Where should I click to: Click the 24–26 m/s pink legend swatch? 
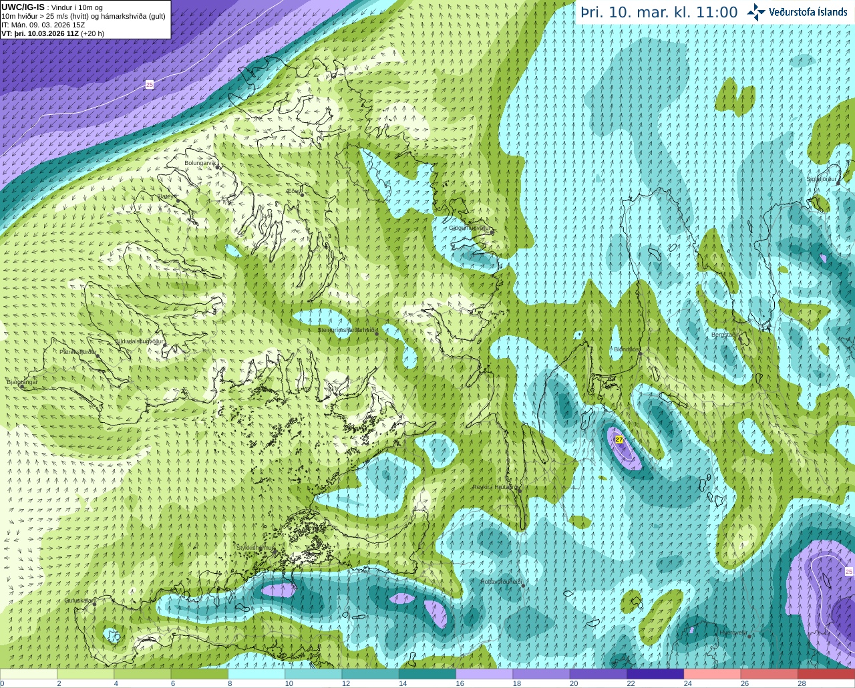point(712,674)
